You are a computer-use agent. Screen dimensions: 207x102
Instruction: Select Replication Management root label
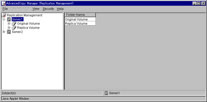click(24, 15)
